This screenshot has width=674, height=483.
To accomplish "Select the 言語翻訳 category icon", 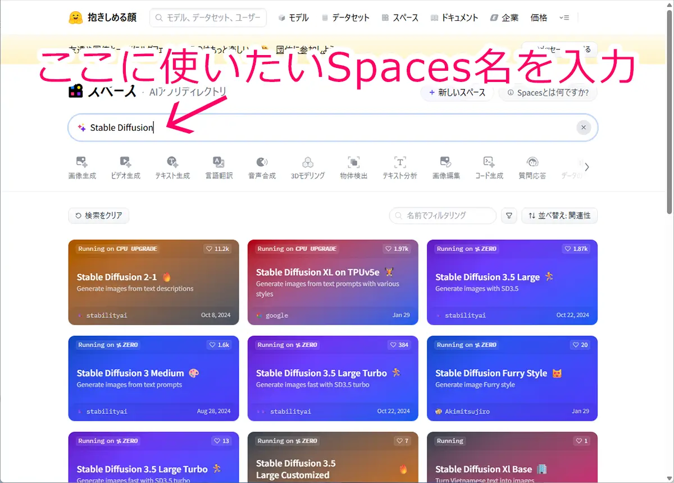I will pyautogui.click(x=218, y=163).
